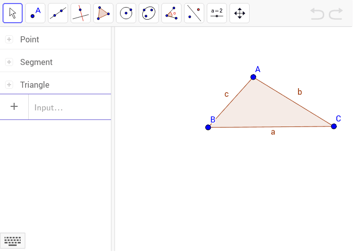Open the virtual keyboard
The height and width of the screenshot is (252, 353).
pos(13,241)
